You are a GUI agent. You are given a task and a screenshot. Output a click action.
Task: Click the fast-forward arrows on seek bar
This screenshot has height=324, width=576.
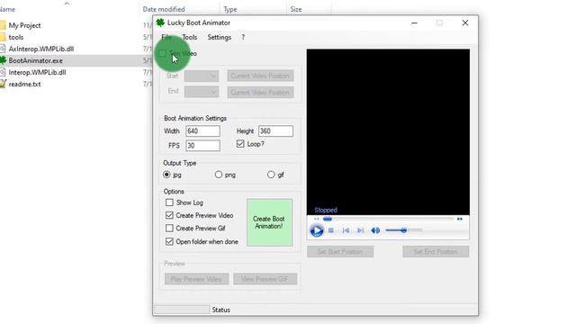click(x=460, y=219)
